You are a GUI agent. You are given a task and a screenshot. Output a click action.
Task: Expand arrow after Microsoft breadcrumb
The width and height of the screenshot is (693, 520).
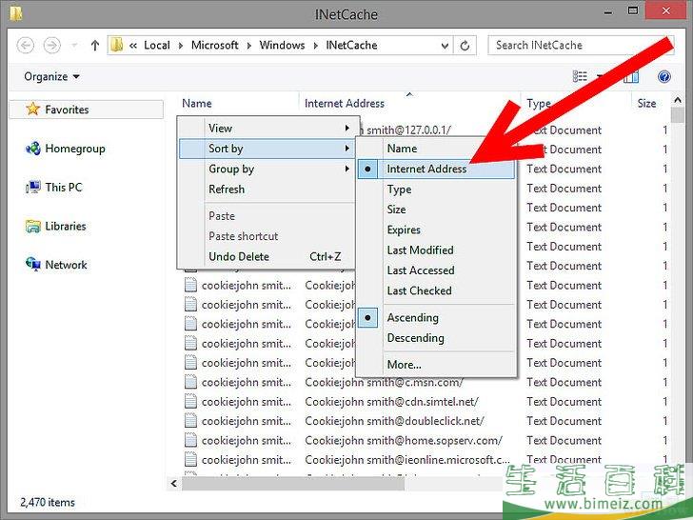pyautogui.click(x=249, y=45)
